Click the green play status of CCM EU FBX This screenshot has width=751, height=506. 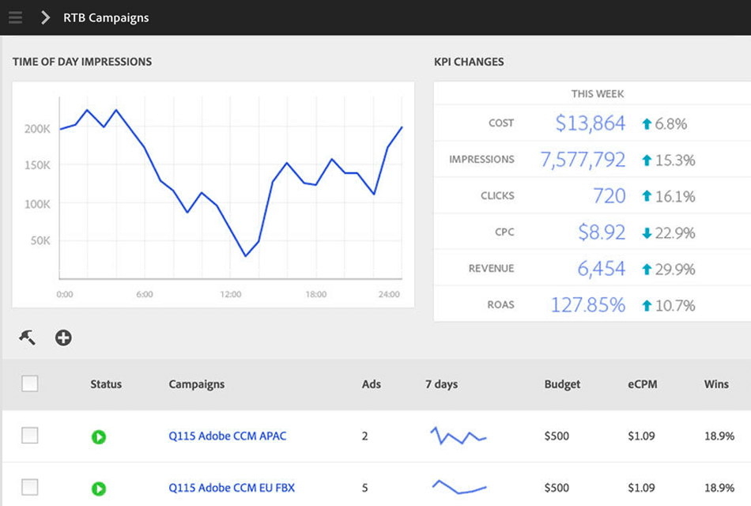(x=99, y=489)
